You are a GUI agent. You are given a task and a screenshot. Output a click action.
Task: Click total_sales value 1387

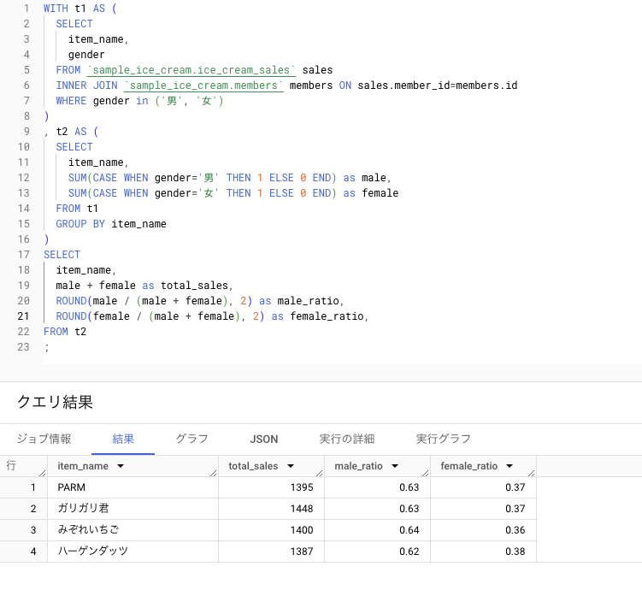point(302,552)
